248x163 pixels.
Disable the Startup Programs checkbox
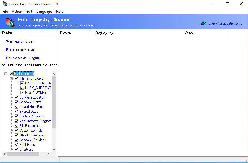click(17, 116)
